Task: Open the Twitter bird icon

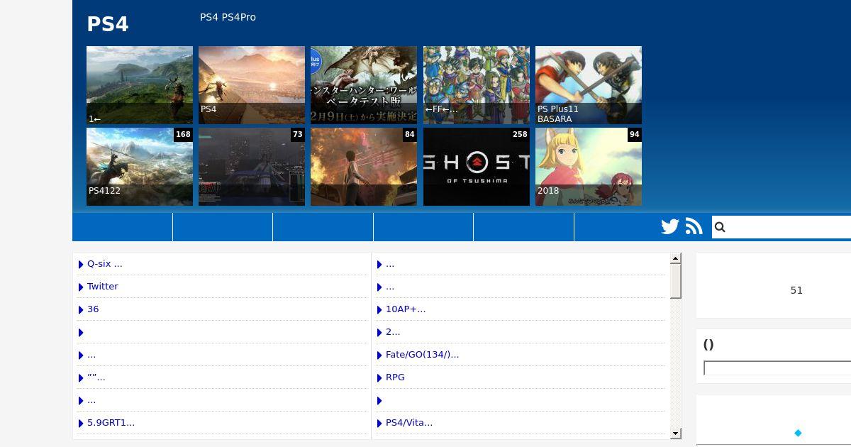Action: 670,227
